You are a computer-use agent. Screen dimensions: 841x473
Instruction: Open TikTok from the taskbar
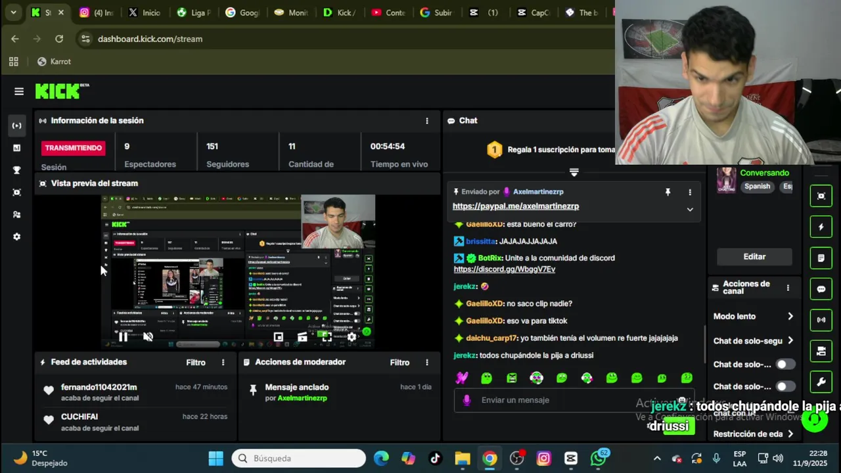(436, 459)
